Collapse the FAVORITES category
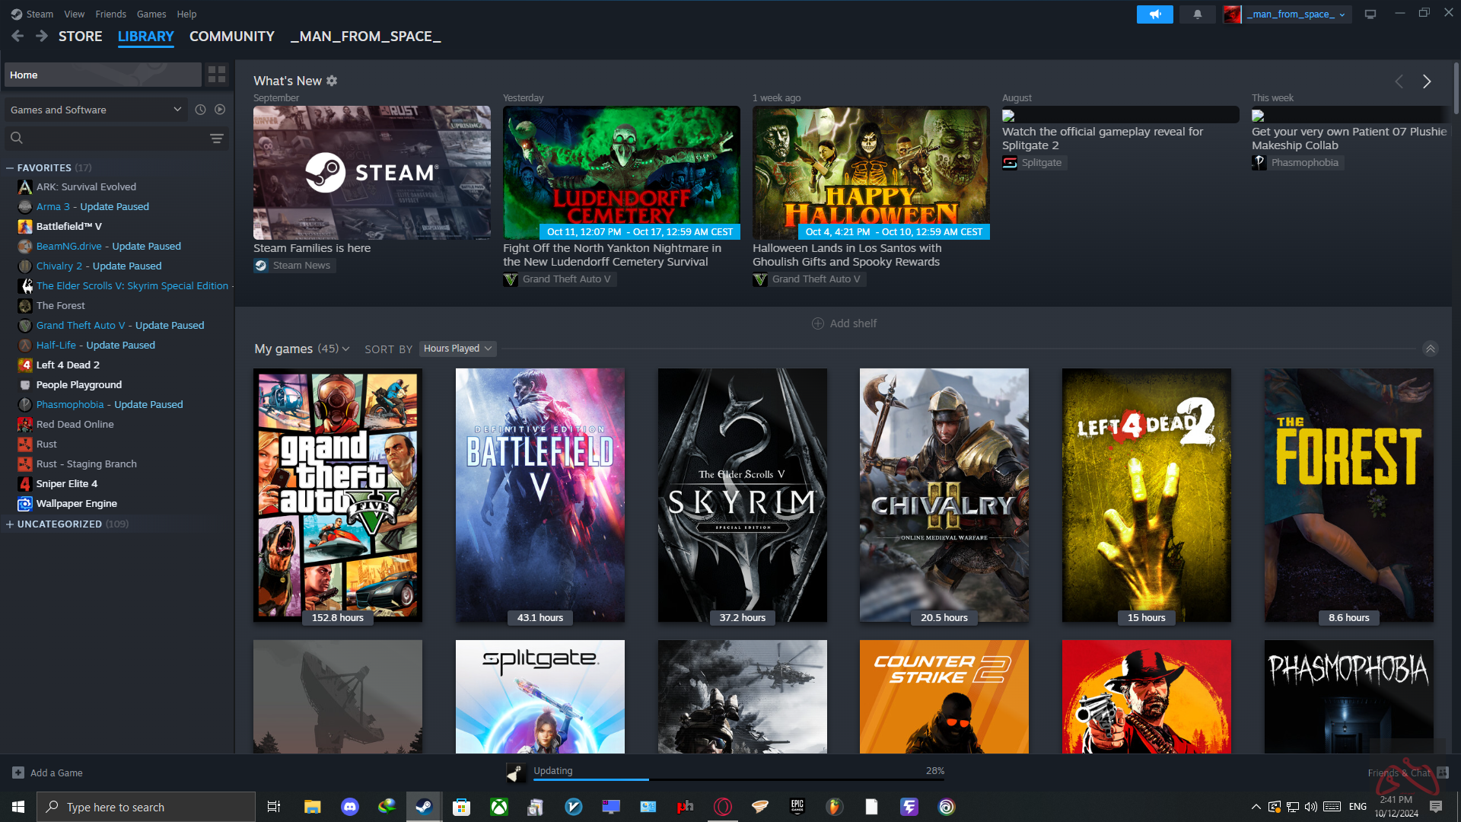The image size is (1461, 822). [10, 167]
